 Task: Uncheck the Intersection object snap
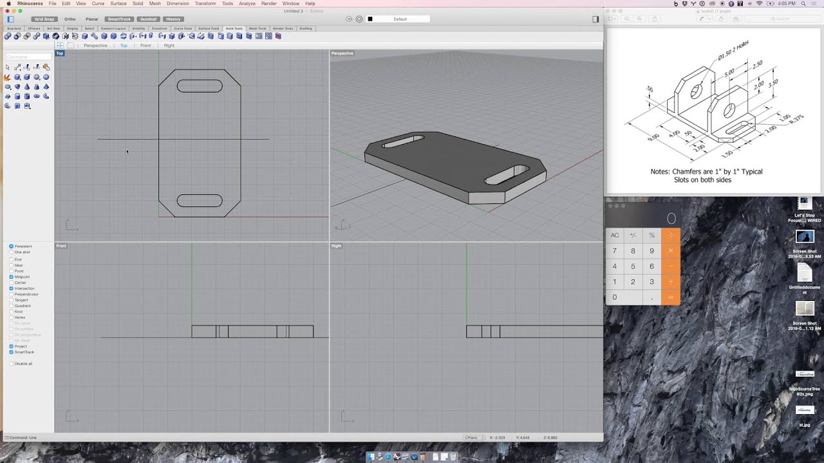(11, 289)
